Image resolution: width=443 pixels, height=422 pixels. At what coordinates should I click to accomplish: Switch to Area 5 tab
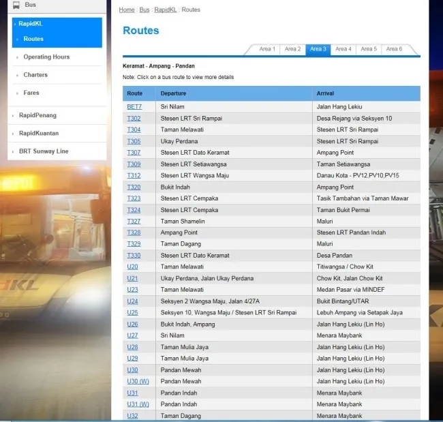click(369, 49)
